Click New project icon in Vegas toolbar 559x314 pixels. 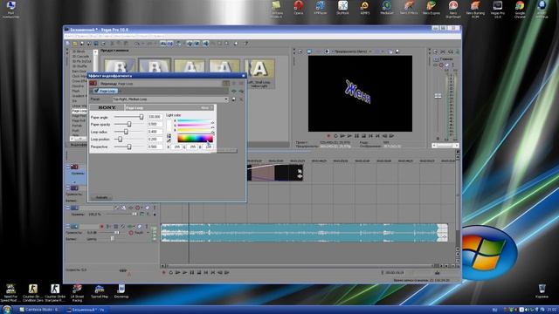tap(68, 44)
